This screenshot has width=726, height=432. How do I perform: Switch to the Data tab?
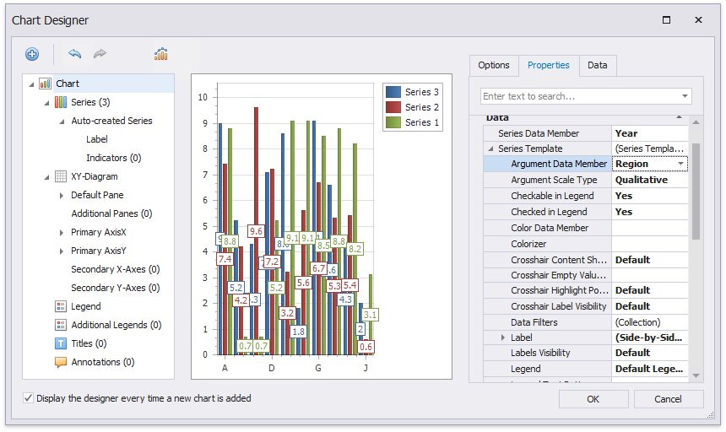coord(597,65)
